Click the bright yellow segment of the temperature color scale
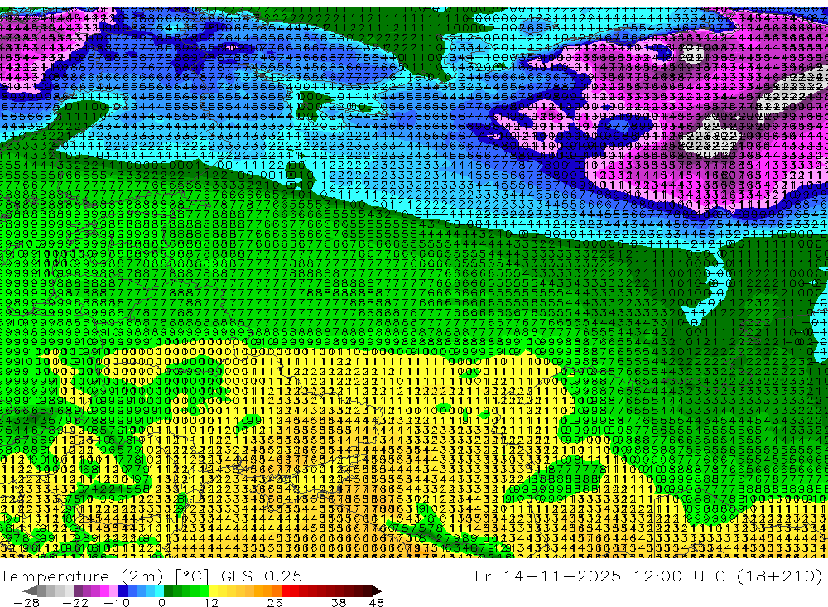Viewport: 828px width, 607px height. [213, 590]
